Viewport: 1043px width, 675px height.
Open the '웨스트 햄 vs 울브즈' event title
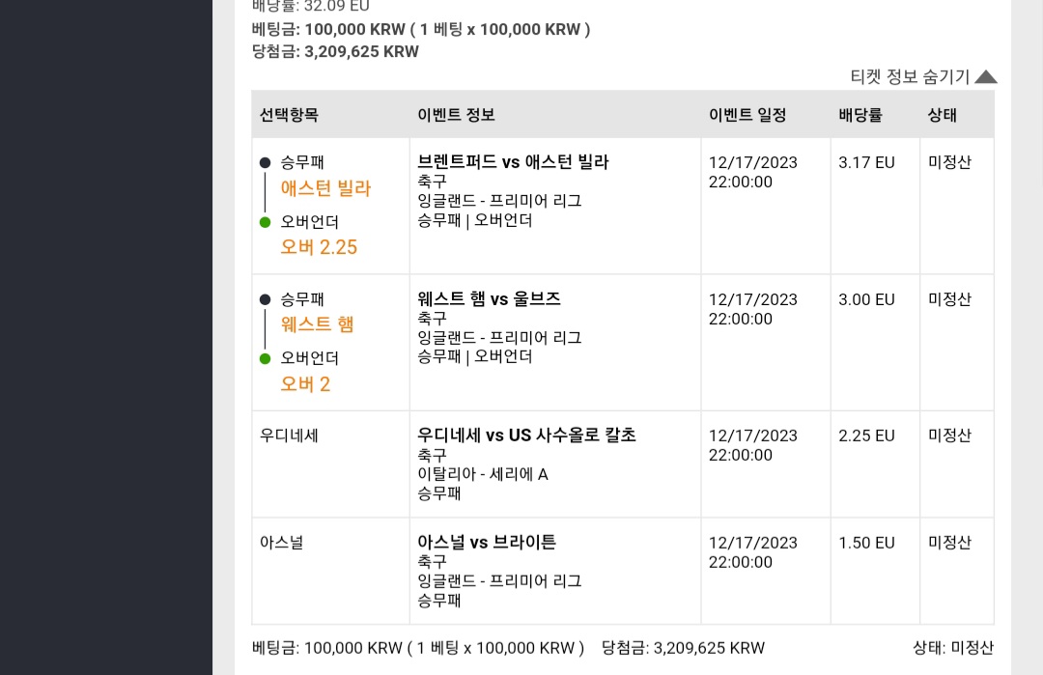[489, 298]
